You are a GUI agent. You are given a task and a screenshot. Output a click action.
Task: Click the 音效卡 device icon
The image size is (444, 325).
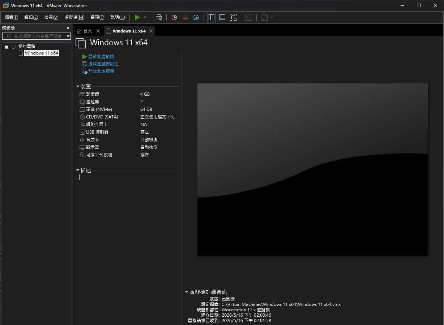[82, 140]
